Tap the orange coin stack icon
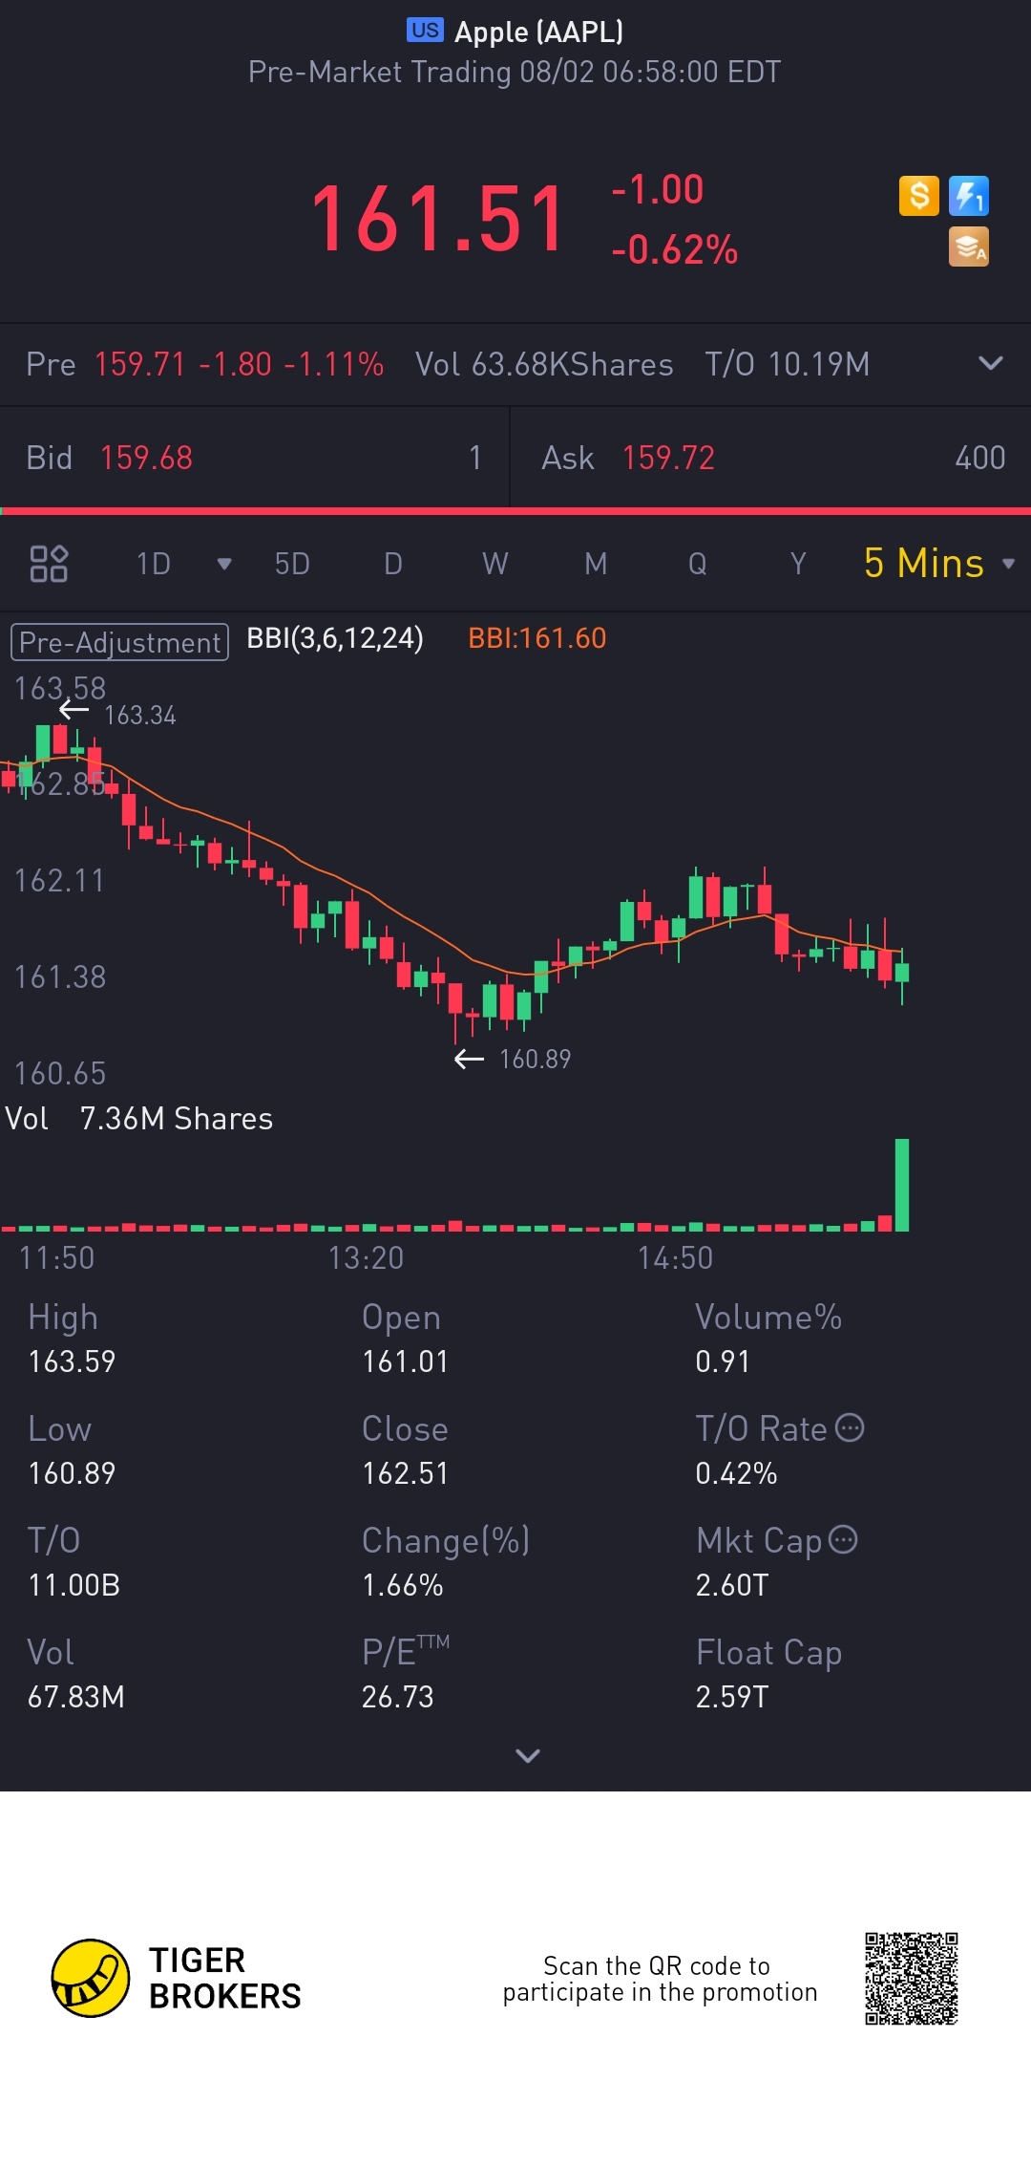 pos(968,247)
